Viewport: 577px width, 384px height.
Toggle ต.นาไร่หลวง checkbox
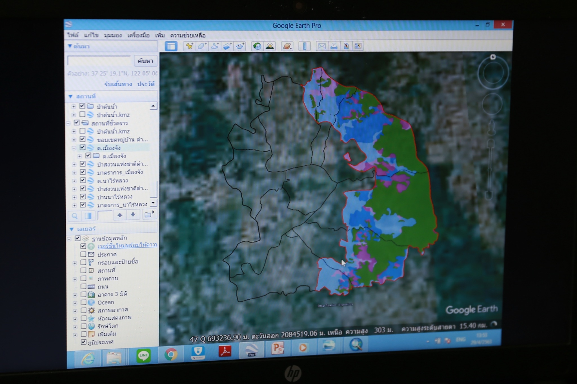83,180
